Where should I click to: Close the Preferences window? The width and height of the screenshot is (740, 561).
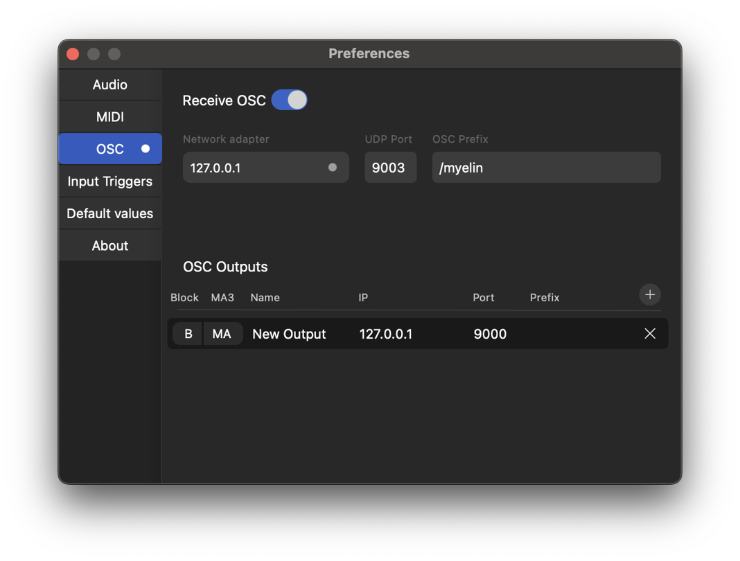click(x=73, y=54)
